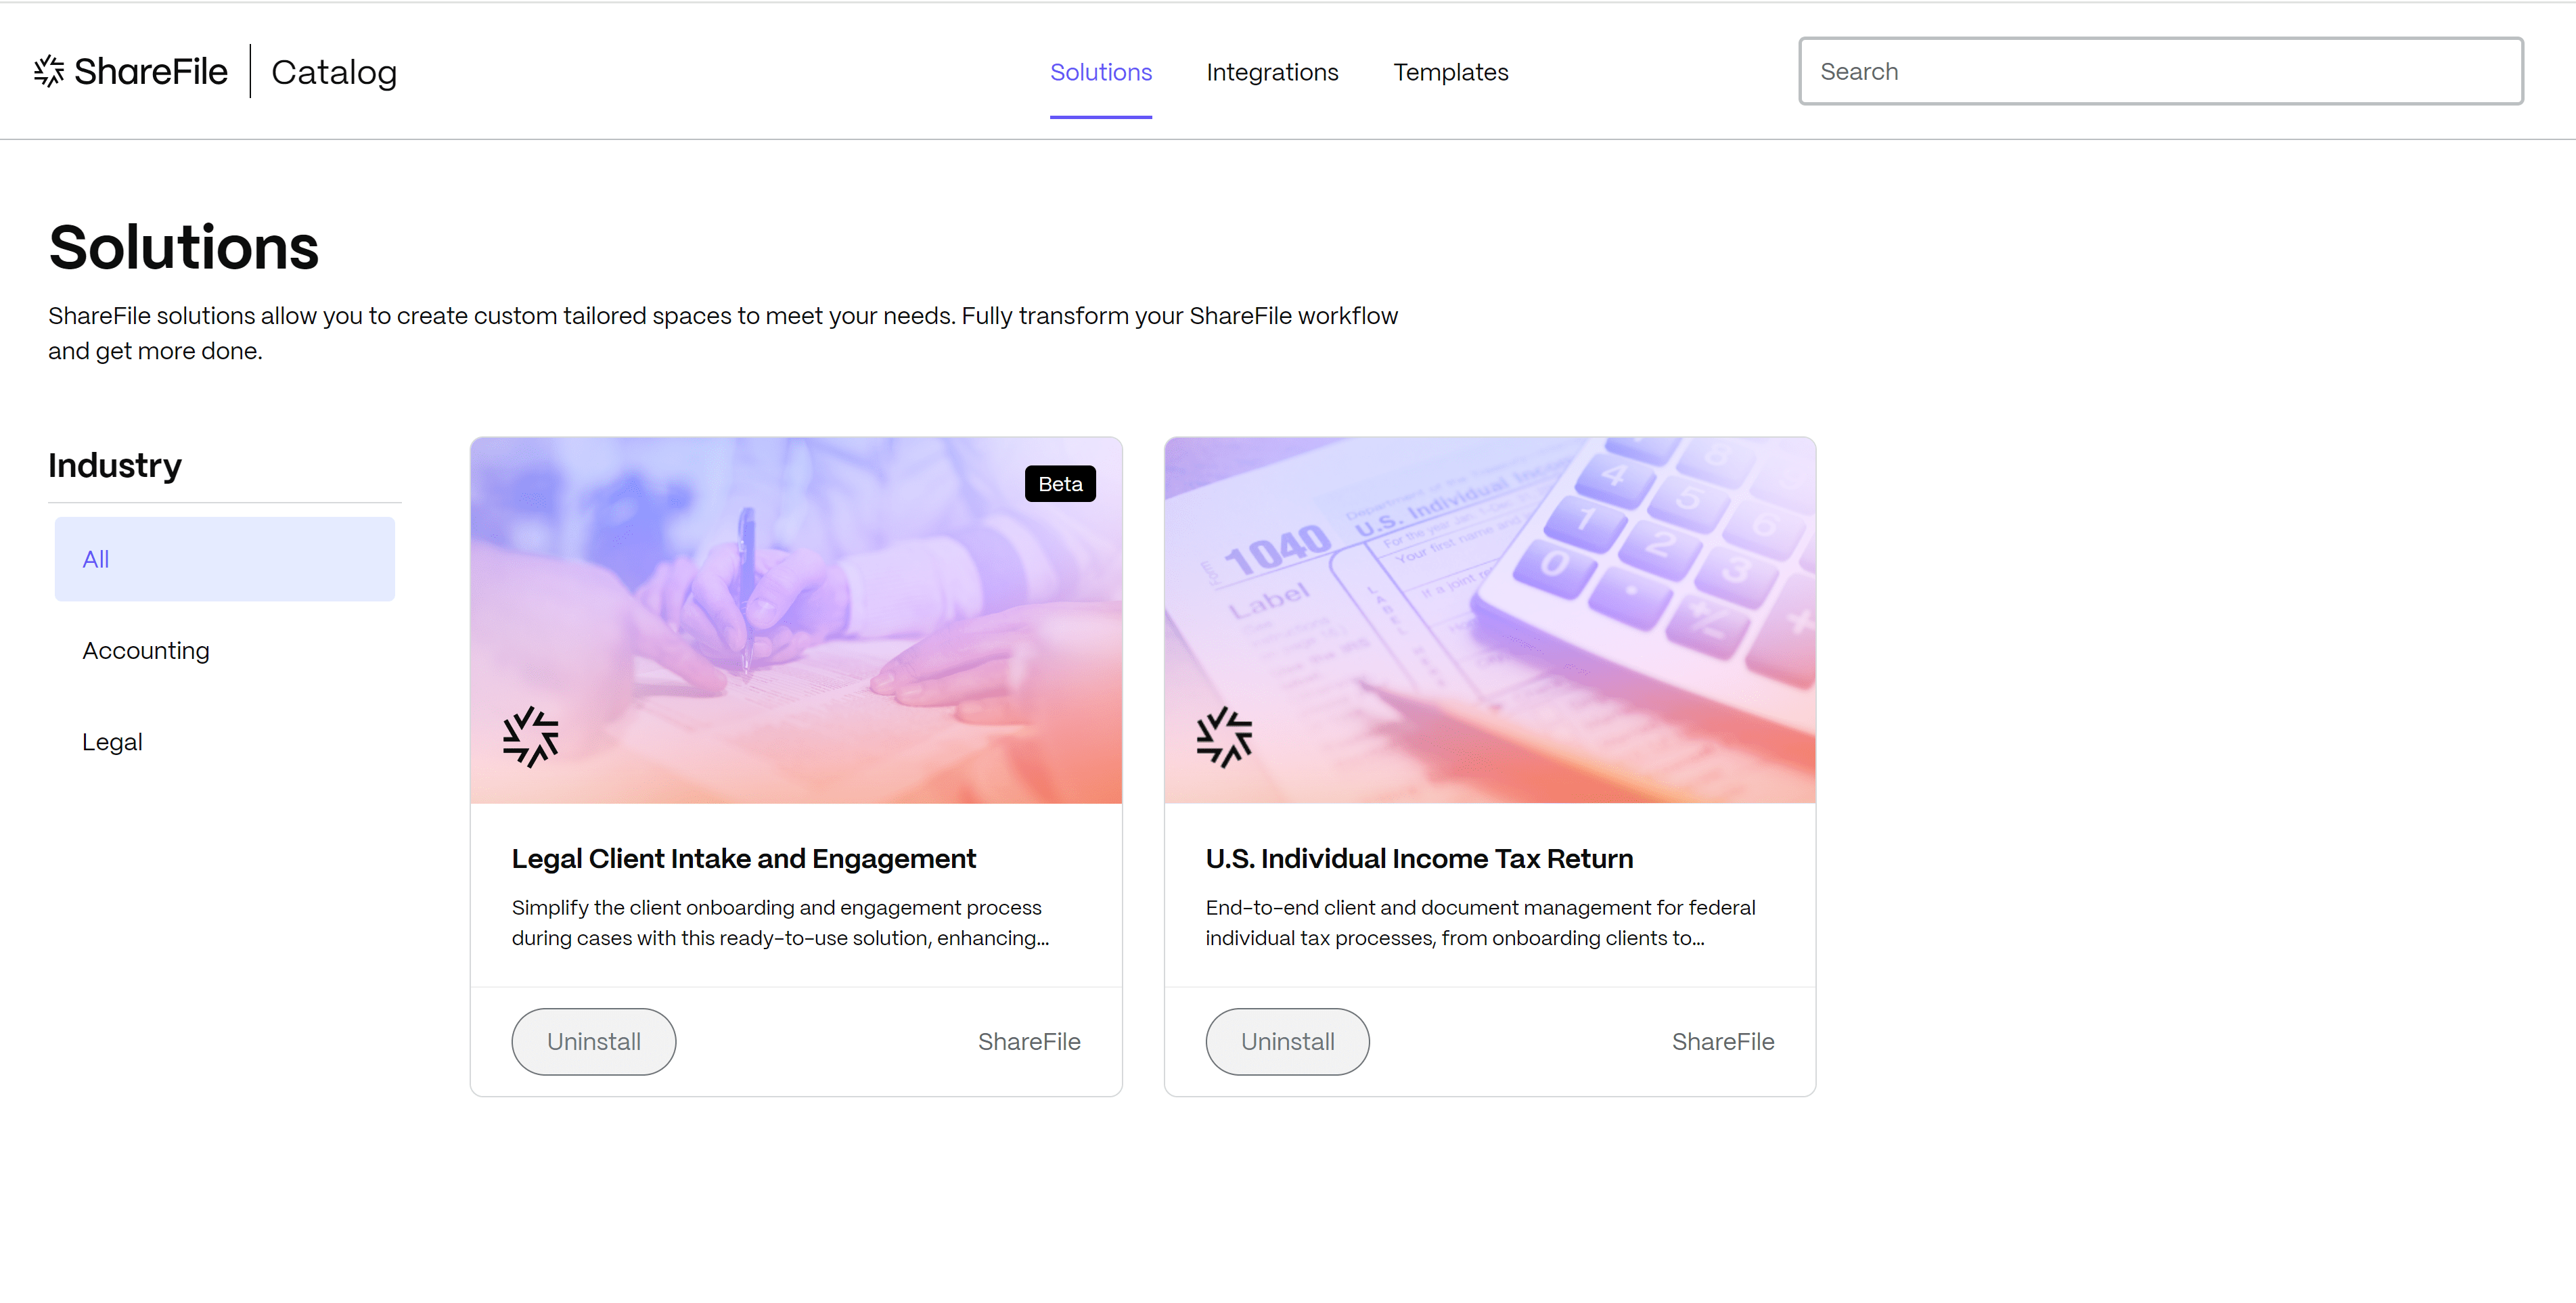Select the Accounting industry filter
Screen dimensions: 2576x1303
point(146,650)
